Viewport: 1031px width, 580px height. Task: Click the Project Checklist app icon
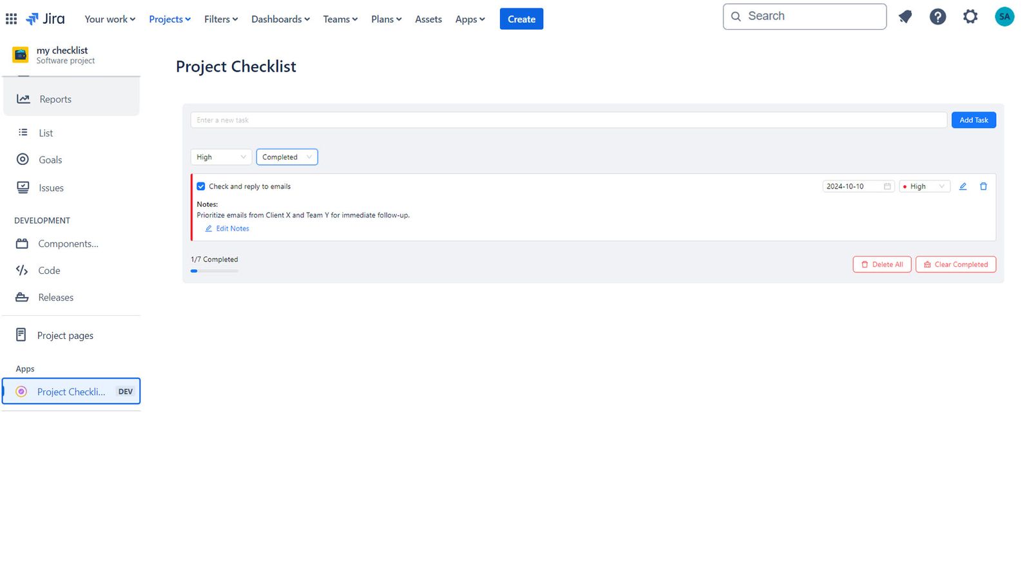pos(21,391)
